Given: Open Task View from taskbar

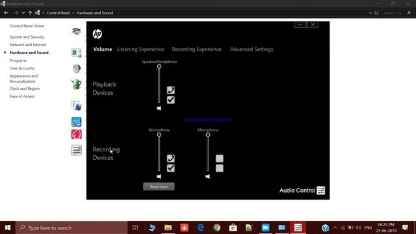Looking at the screenshot, I should 135,227.
